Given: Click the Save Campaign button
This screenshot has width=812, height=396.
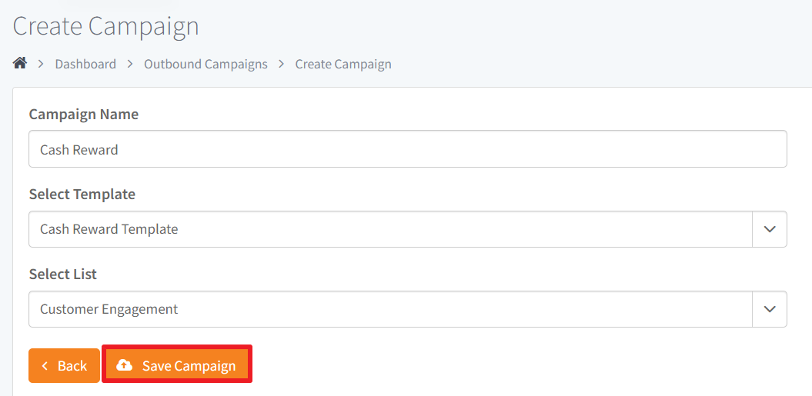Looking at the screenshot, I should click(177, 364).
